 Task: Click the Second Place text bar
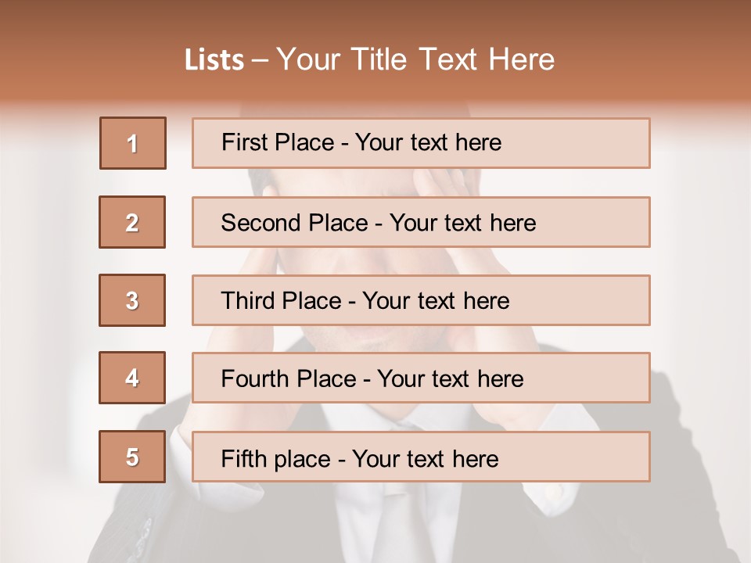(x=421, y=222)
